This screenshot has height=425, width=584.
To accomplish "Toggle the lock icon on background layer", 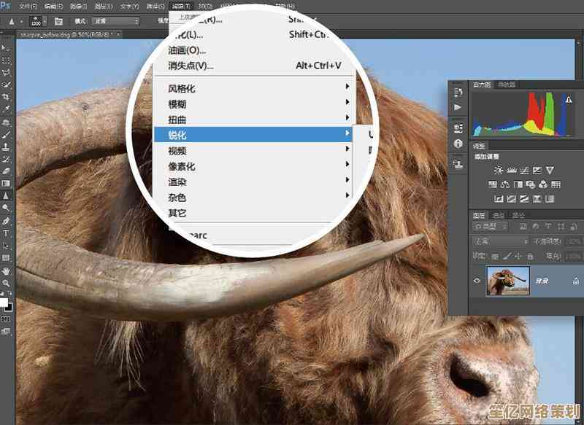I will [576, 281].
